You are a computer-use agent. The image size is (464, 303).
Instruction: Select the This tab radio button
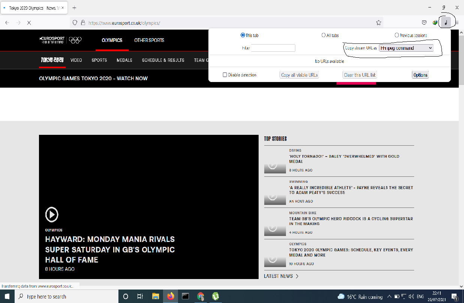[x=243, y=35]
